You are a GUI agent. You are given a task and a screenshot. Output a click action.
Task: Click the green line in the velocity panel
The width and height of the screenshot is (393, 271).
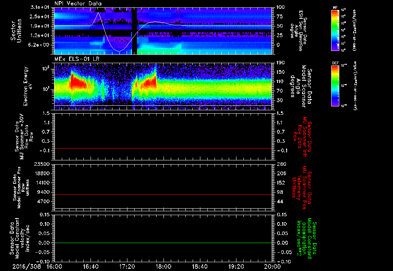pyautogui.click(x=163, y=243)
